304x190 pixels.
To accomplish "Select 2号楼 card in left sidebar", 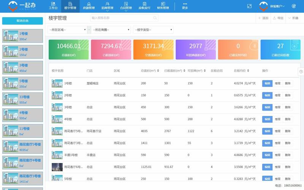I will click(22, 52).
